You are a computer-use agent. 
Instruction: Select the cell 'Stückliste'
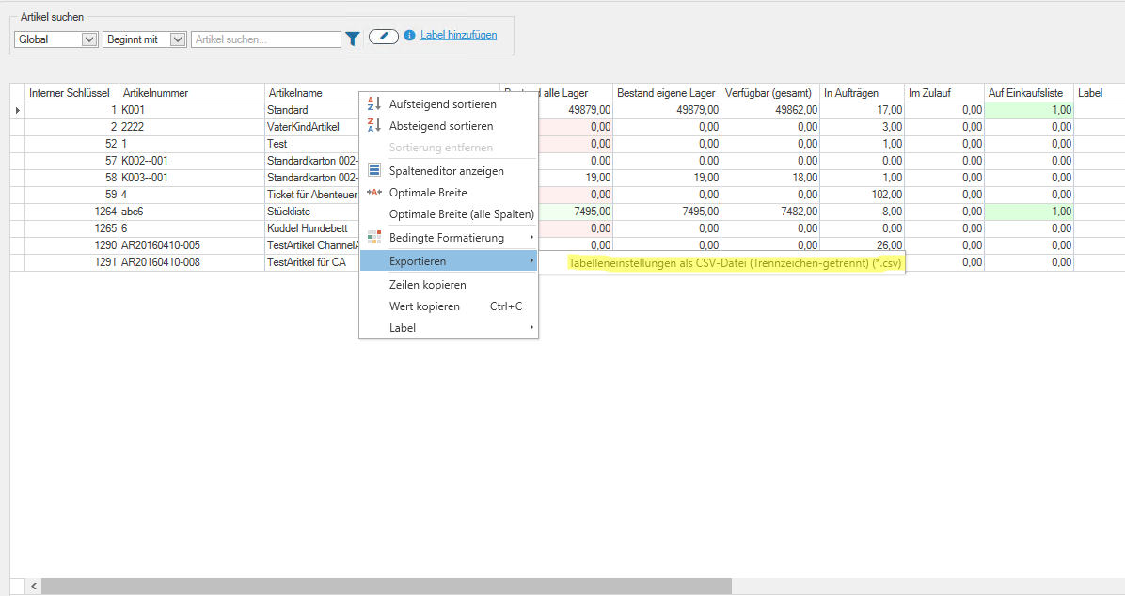click(x=311, y=212)
